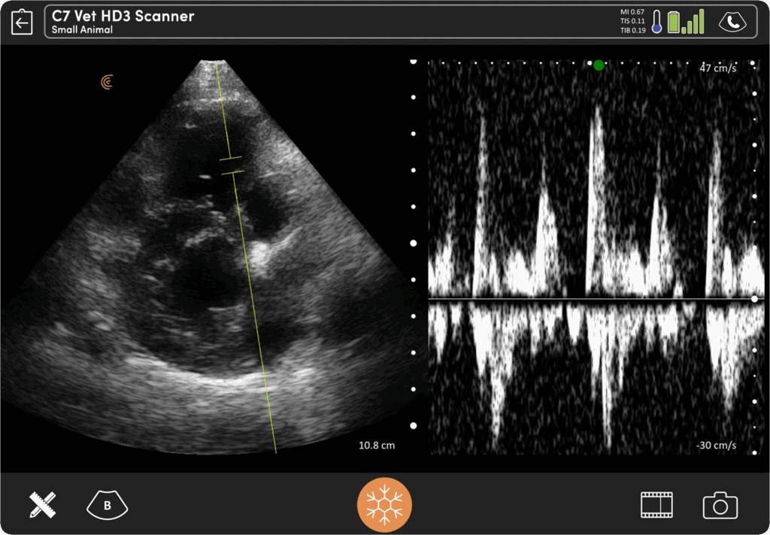Screen dimensions: 770x535
Task: Tap the probe temperature thermometer icon
Action: [656, 22]
